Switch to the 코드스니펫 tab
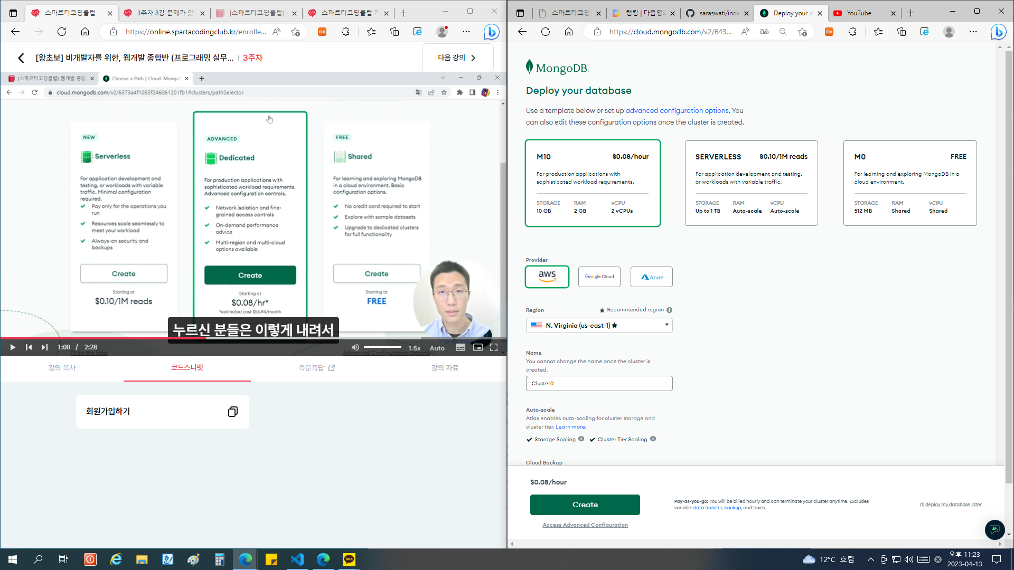The height and width of the screenshot is (570, 1014). point(187,368)
